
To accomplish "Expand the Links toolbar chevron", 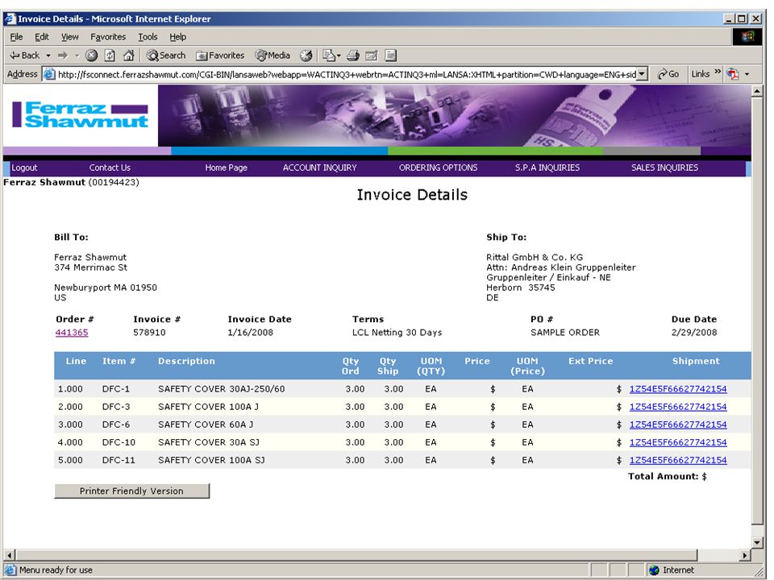I will point(718,72).
